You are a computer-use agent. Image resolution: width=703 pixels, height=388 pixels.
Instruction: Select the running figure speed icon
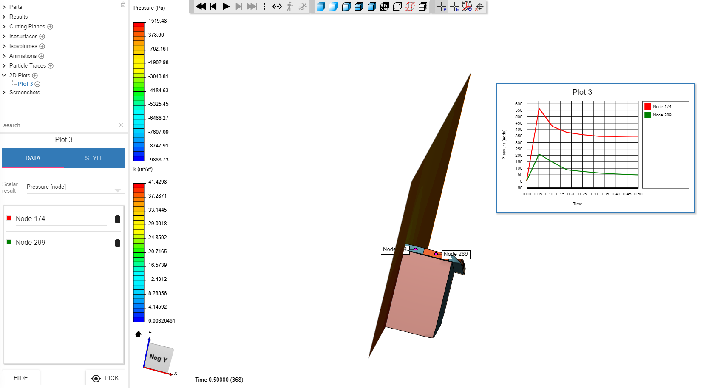pyautogui.click(x=303, y=6)
